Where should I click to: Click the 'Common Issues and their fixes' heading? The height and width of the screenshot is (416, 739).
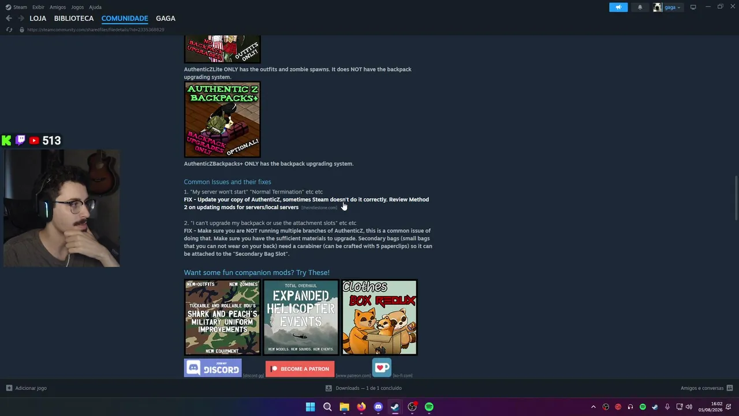click(x=227, y=182)
